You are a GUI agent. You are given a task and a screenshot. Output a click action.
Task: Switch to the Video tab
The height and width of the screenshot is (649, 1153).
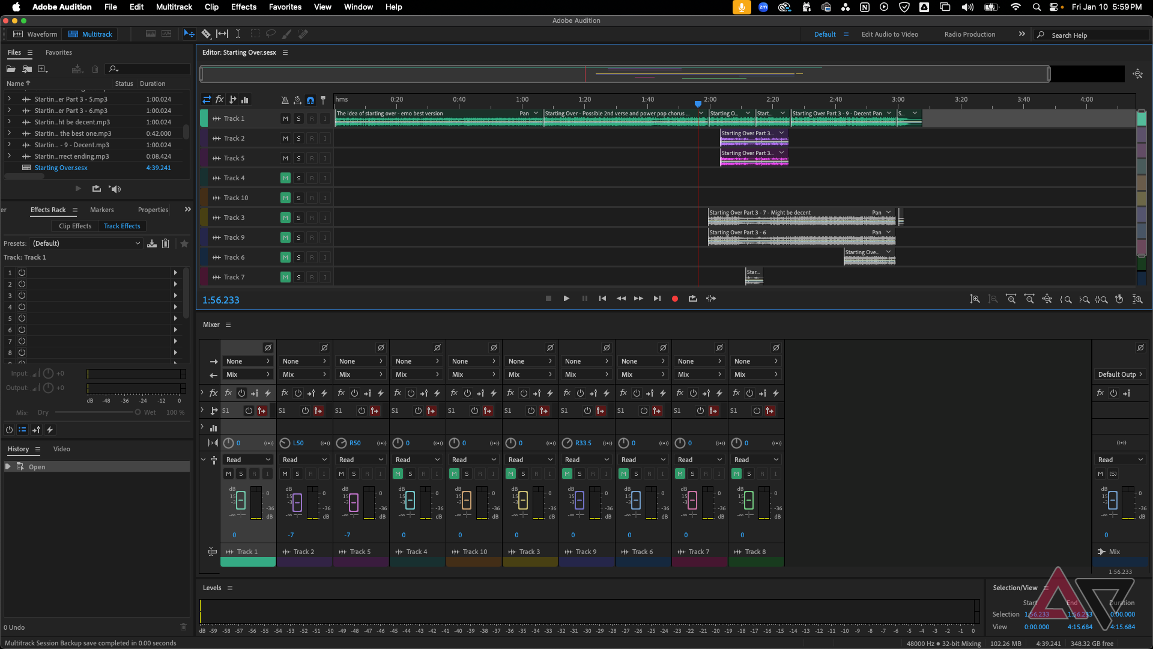click(x=61, y=449)
